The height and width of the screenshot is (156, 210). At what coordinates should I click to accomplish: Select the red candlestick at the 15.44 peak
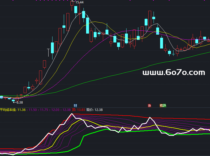(x=72, y=3)
